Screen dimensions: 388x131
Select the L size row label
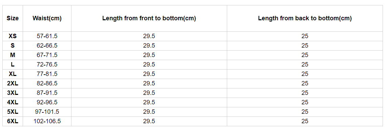(13, 64)
